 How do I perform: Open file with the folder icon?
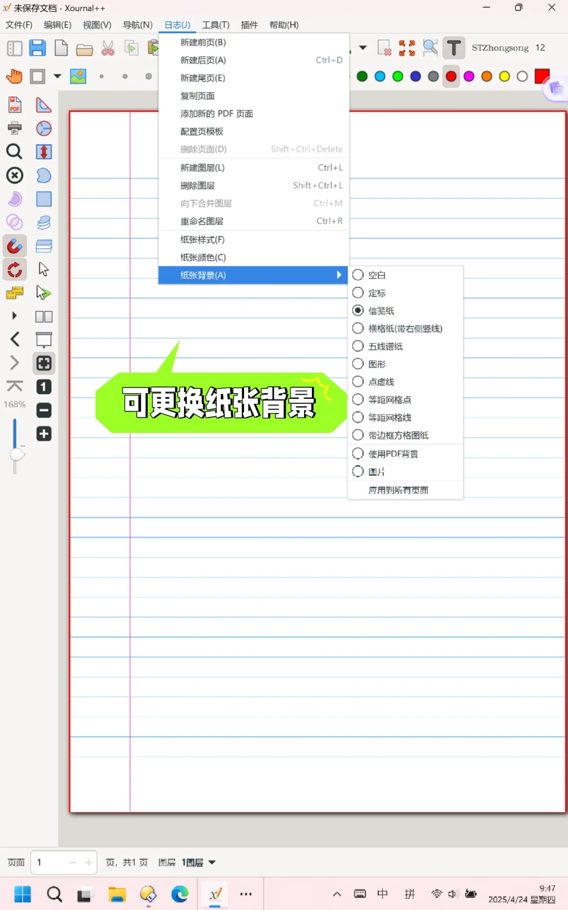coord(84,49)
